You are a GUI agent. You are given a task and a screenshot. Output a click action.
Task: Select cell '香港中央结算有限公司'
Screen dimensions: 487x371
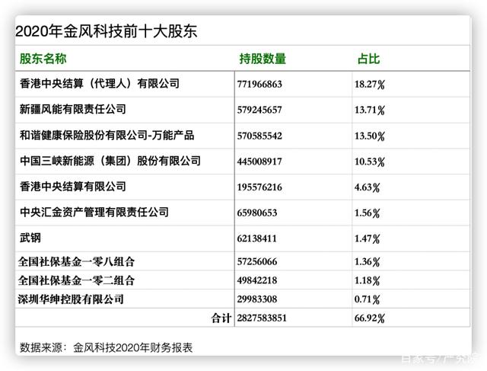pos(73,187)
